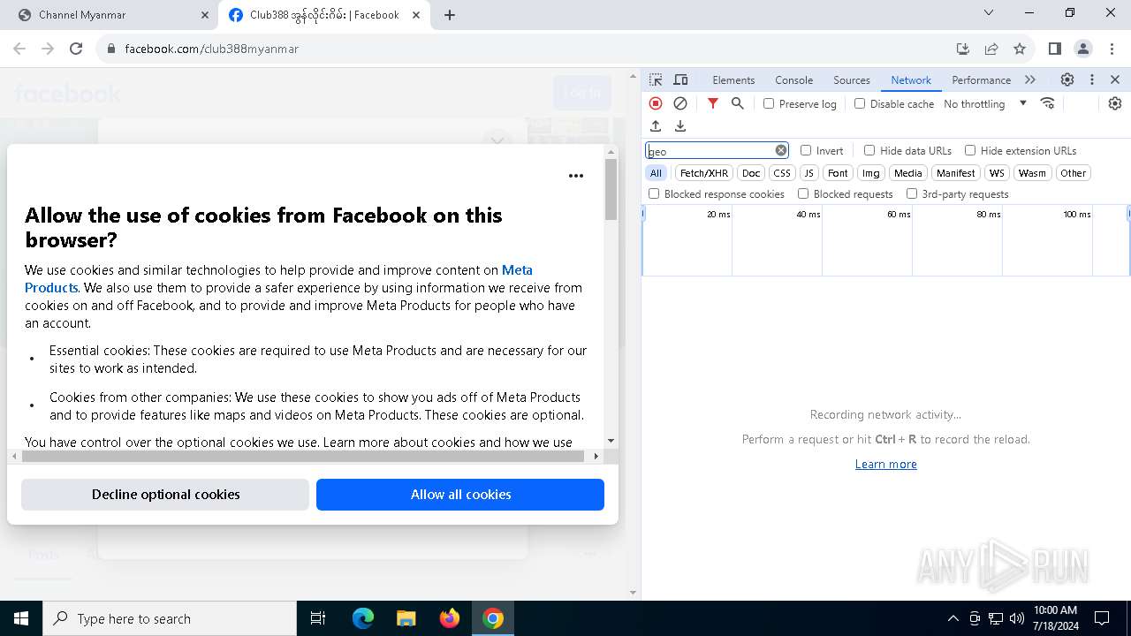Open the Windows Start menu

coord(21,618)
